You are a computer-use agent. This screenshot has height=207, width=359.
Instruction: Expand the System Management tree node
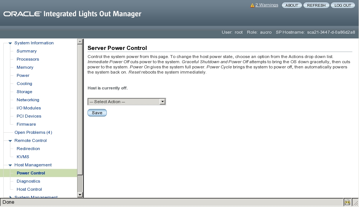click(10, 197)
